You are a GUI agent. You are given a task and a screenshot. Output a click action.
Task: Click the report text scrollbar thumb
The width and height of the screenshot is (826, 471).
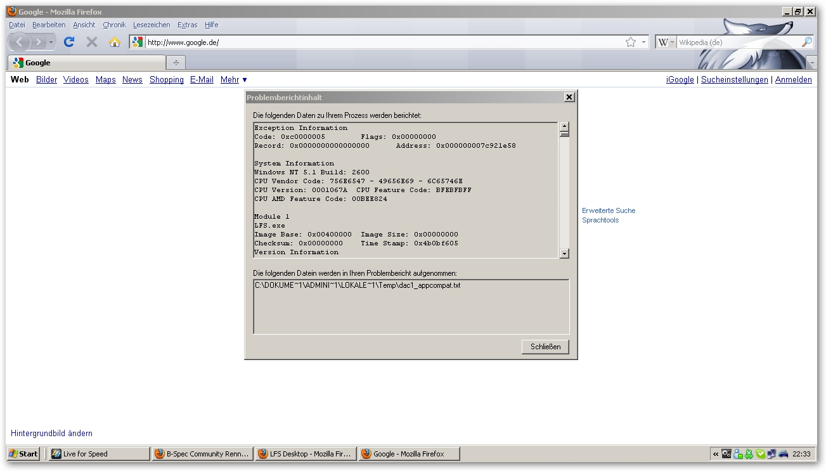point(564,134)
